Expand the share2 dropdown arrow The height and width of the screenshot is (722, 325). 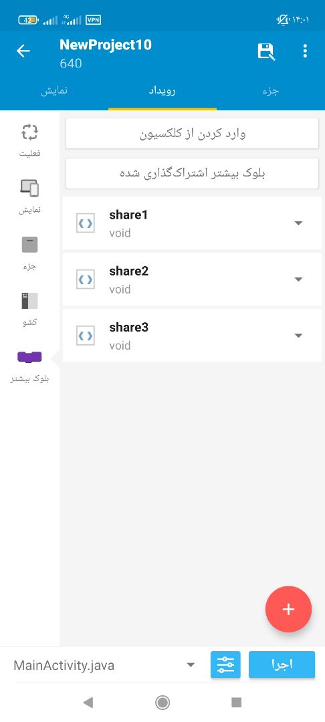298,279
